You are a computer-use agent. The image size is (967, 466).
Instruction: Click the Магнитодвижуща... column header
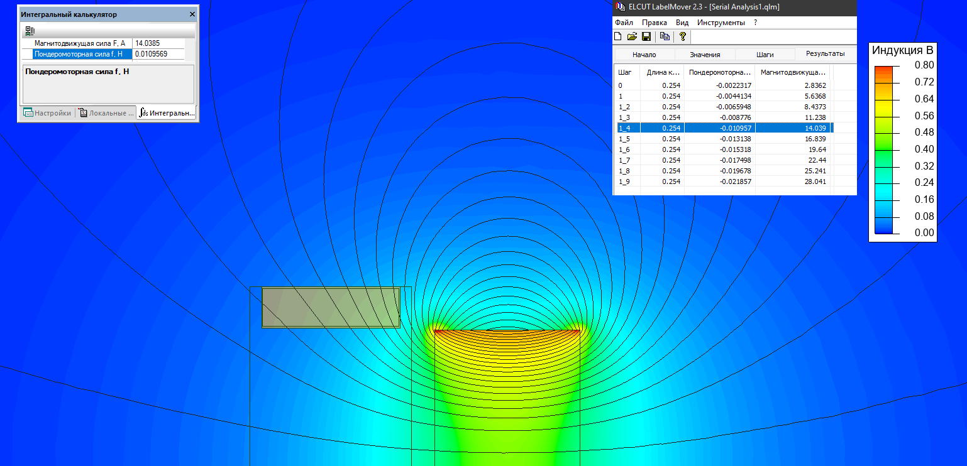792,72
